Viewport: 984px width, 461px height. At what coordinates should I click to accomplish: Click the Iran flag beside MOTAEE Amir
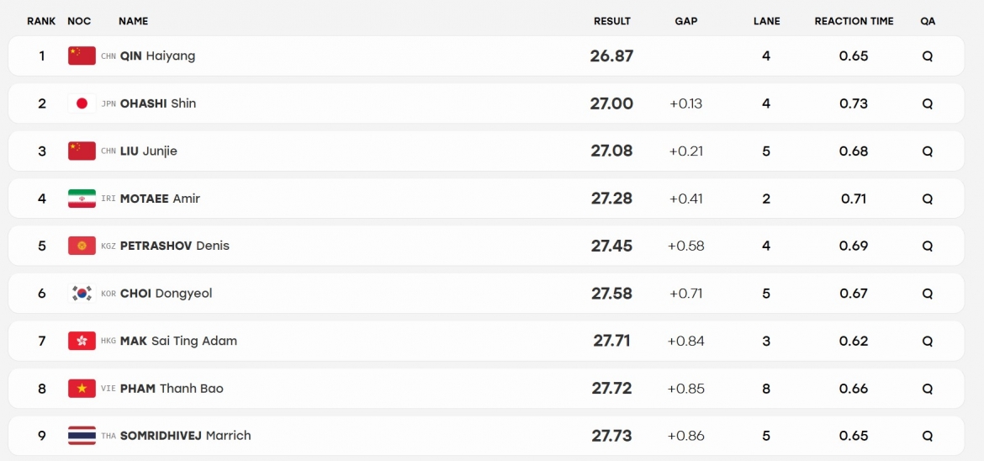point(82,199)
